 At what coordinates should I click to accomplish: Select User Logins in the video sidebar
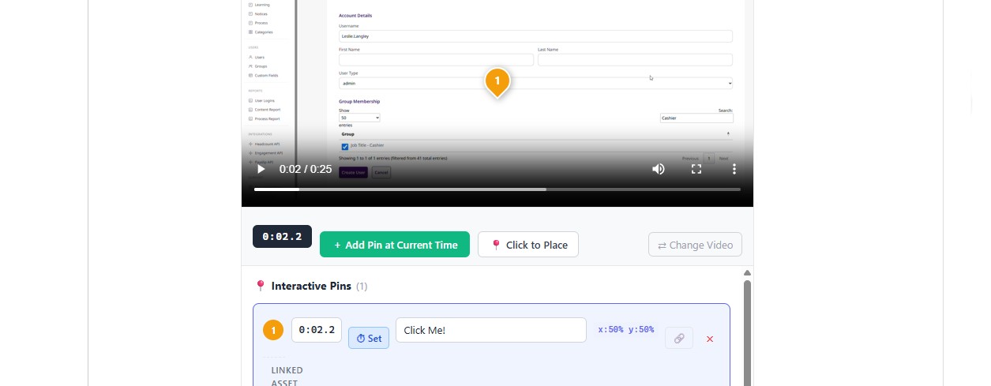point(263,101)
